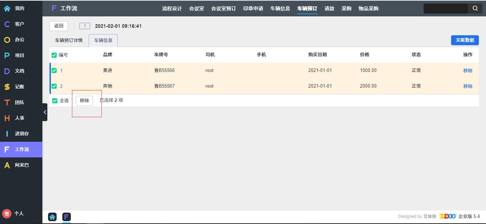
Task: Switch to the 车辆预订详情 tab
Action: point(69,41)
